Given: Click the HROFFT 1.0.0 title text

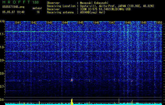Looking at the screenshot, I should tap(20, 2).
